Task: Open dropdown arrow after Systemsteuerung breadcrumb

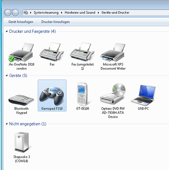Action: pos(62,13)
